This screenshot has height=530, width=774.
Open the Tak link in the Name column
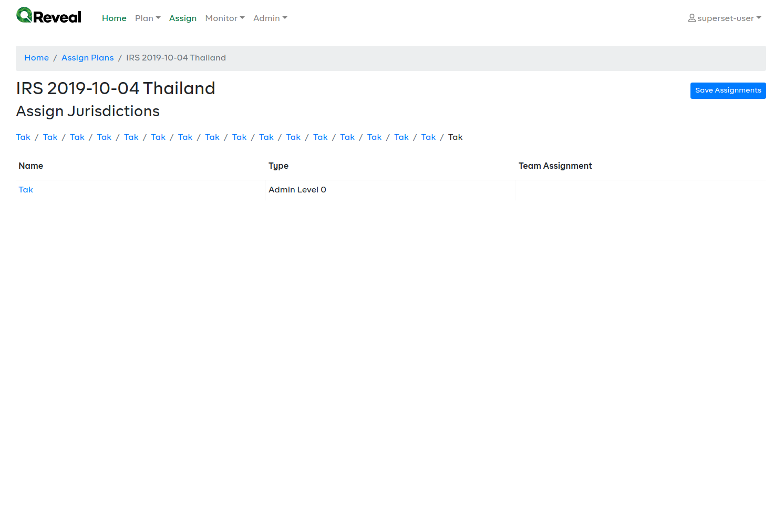pos(25,189)
